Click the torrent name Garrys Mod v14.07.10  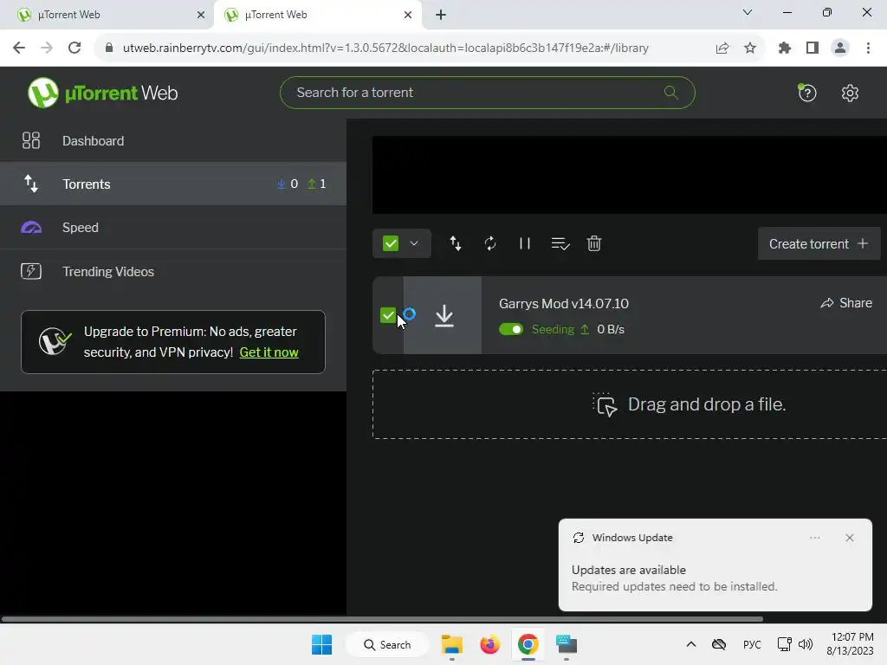click(x=563, y=304)
